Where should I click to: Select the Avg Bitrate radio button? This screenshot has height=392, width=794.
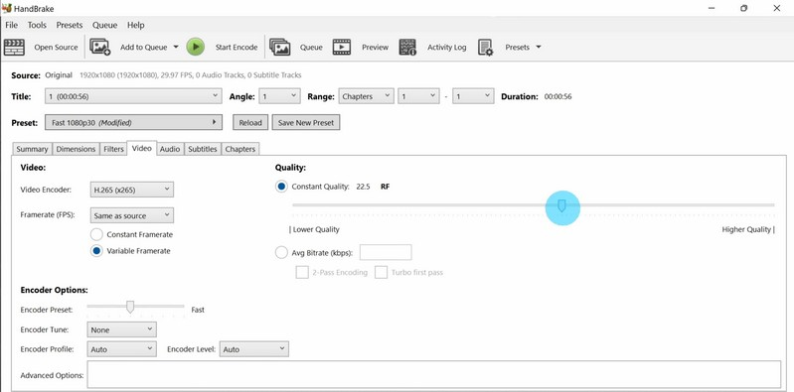(281, 252)
